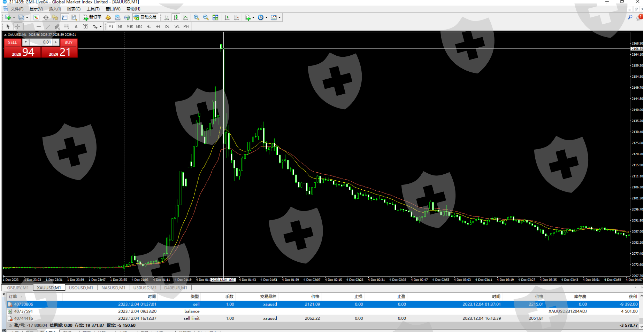Click the red SELL button

(13, 42)
